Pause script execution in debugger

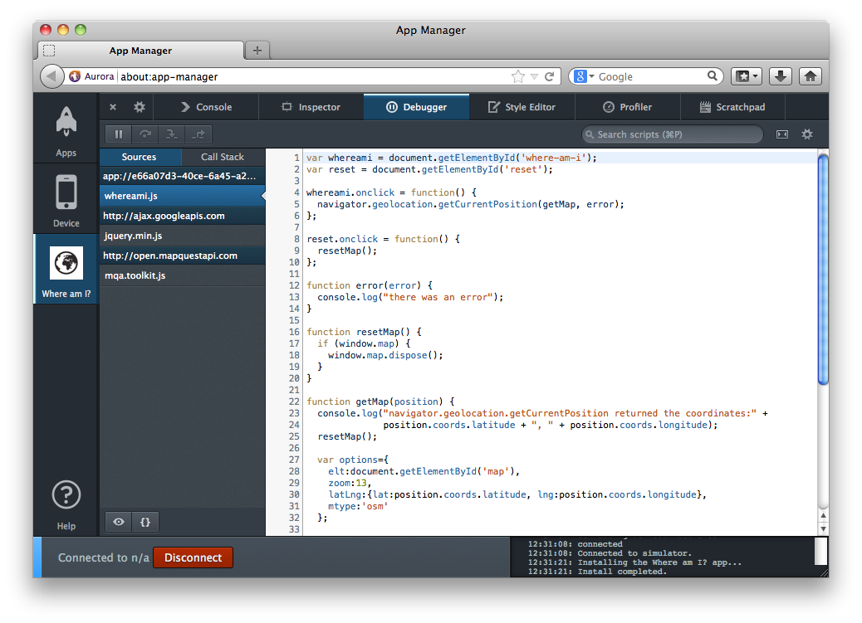coord(118,134)
